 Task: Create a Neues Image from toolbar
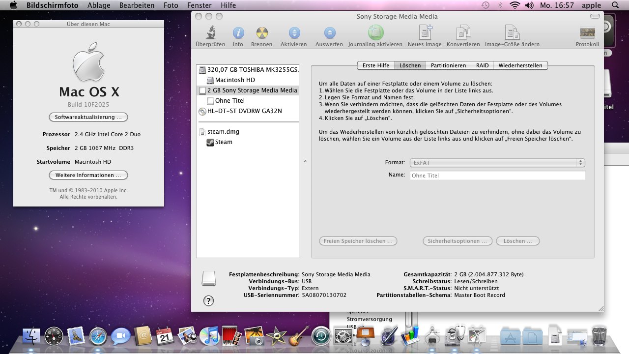[x=425, y=32]
